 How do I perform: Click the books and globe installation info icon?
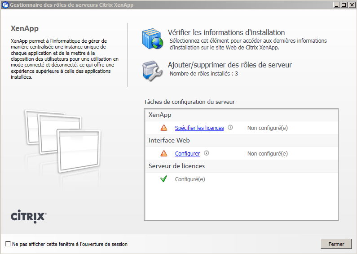(x=153, y=39)
